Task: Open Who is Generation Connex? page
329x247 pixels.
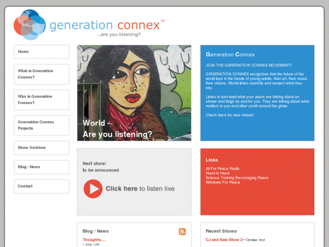Action: pos(42,100)
